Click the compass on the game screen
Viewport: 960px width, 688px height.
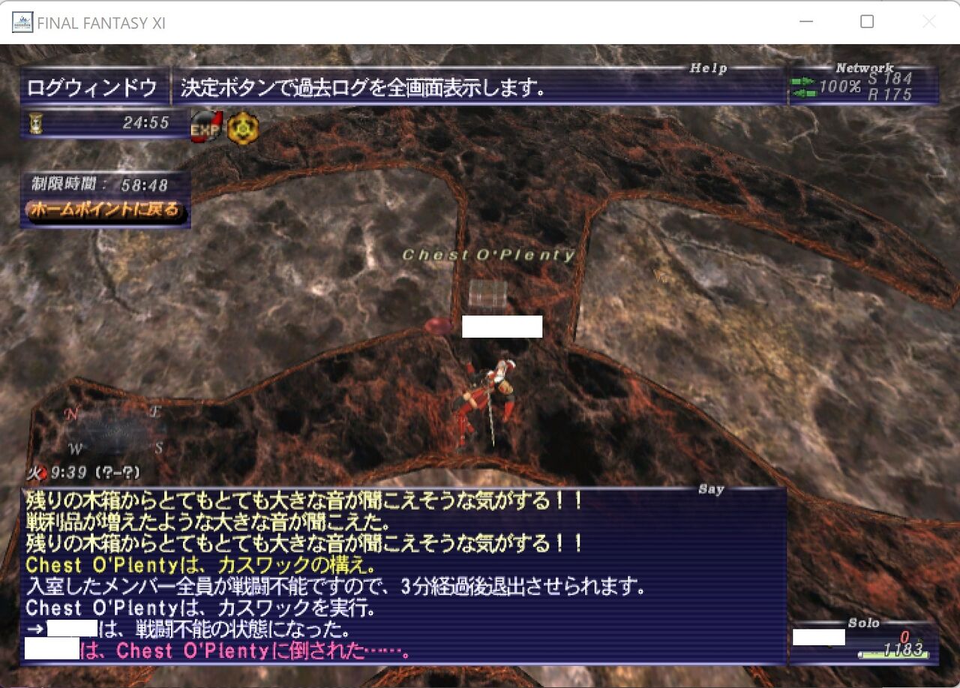115,430
